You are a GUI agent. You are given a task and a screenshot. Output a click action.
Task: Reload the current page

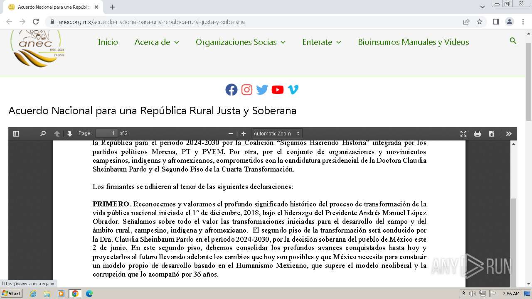point(36,22)
